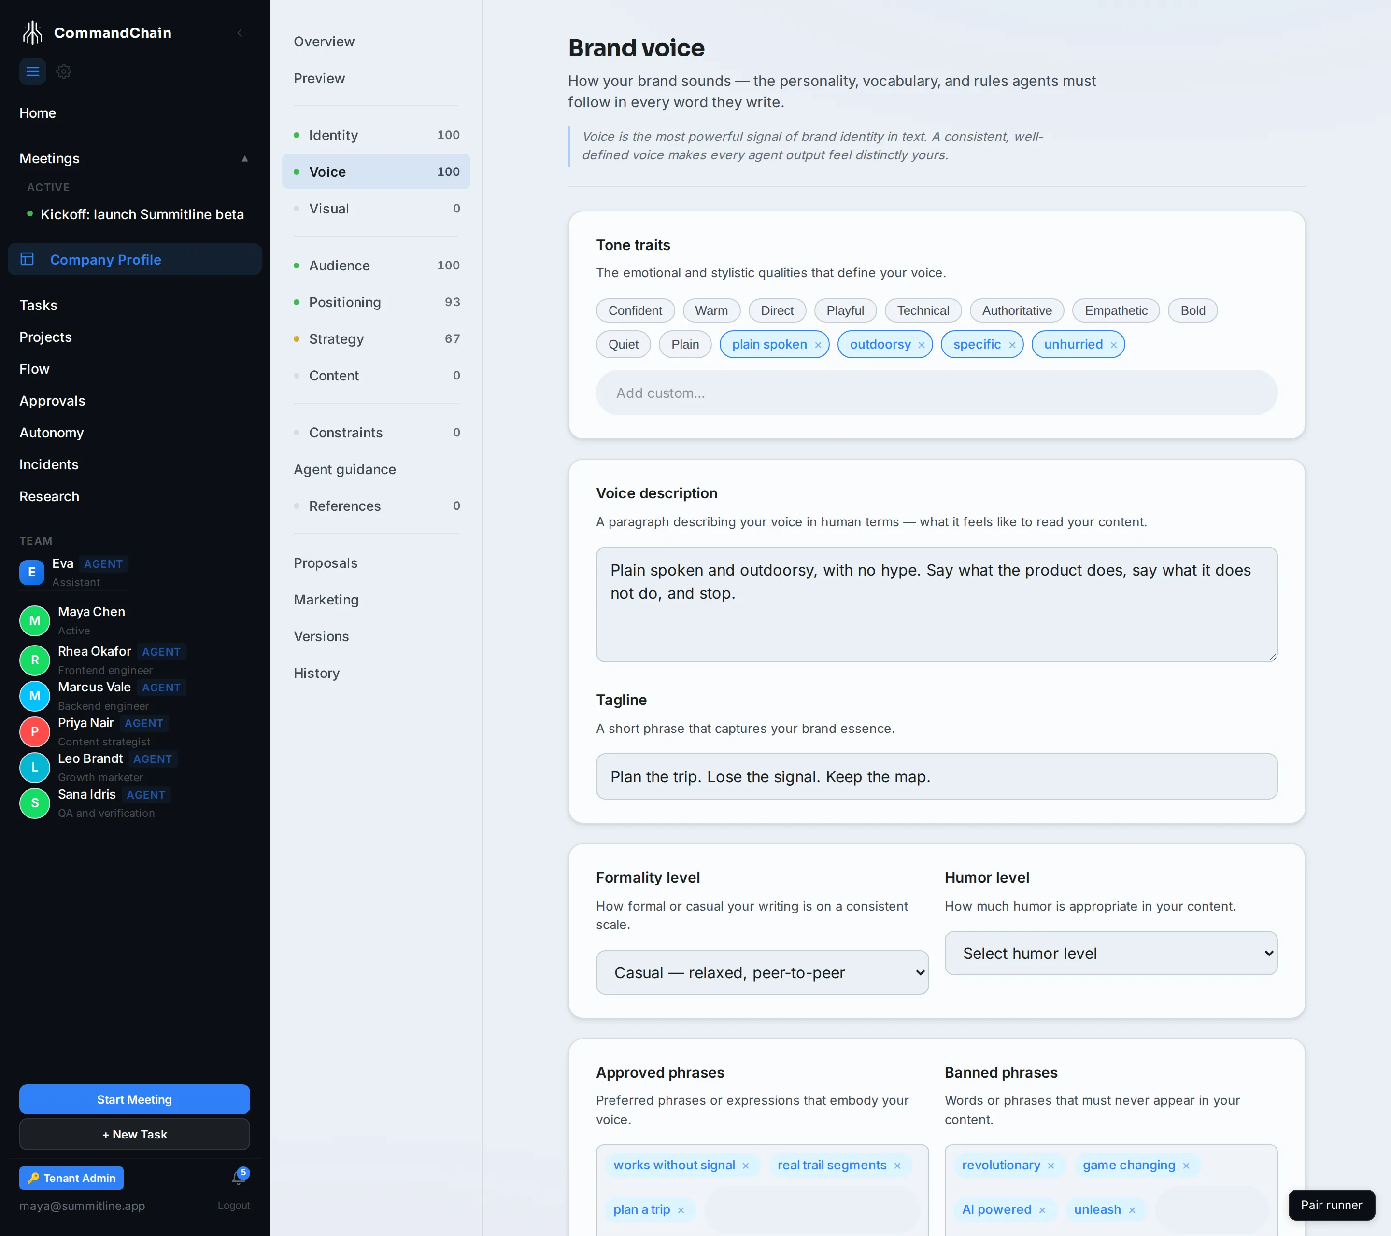The width and height of the screenshot is (1391, 1236).
Task: Open the Positioning profile section
Action: tap(376, 302)
